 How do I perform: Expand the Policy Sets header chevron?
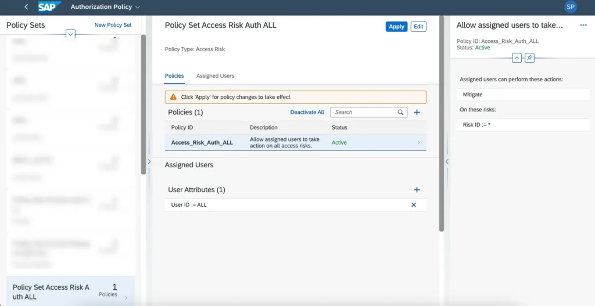point(70,34)
